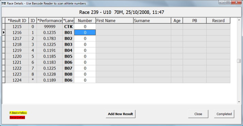Click the current-row arrow for result 1216

3,33
